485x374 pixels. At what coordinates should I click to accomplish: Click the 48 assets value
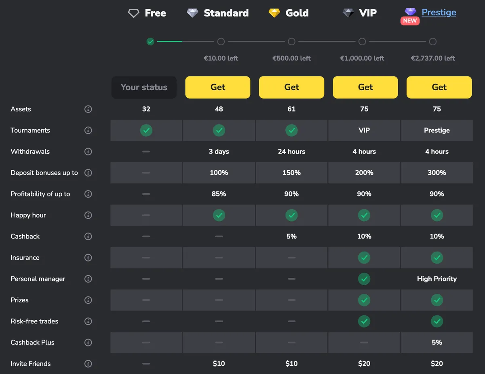coord(219,109)
